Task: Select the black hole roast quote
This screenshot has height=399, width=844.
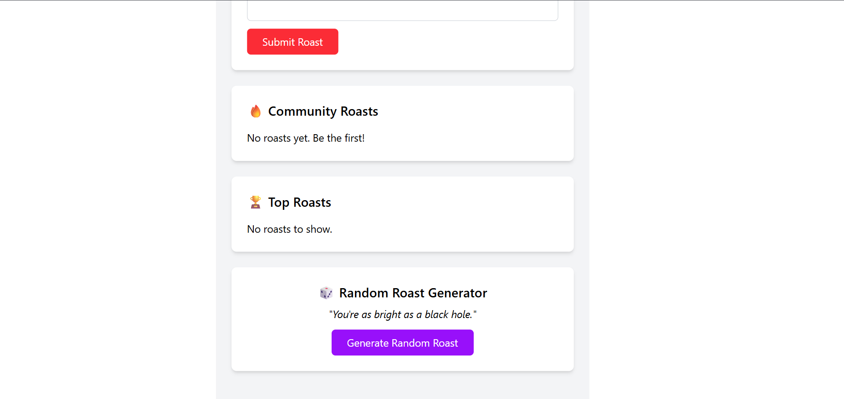Action: (x=402, y=315)
